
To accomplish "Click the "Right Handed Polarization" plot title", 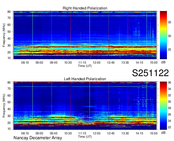I will click(85, 8).
